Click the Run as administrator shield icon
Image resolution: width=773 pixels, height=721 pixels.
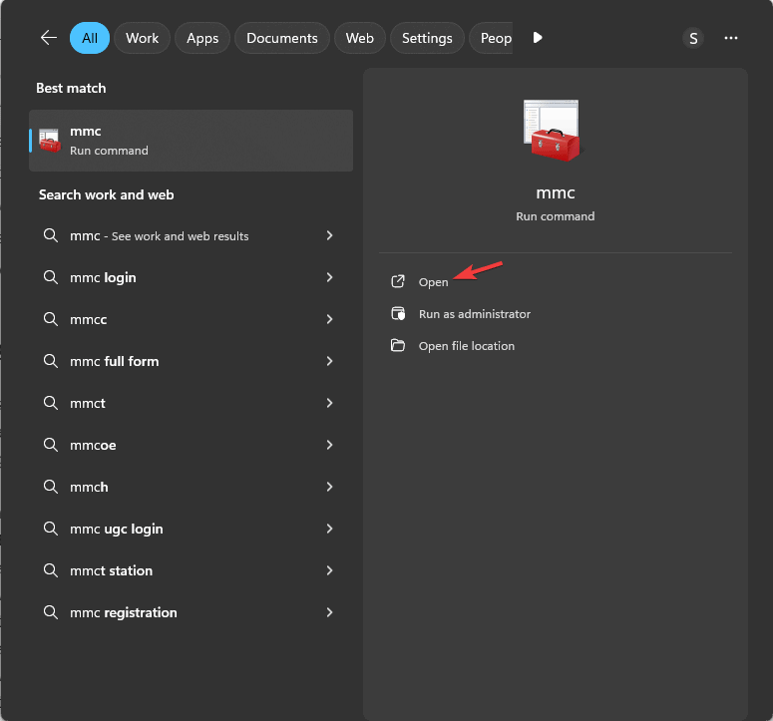click(x=398, y=313)
